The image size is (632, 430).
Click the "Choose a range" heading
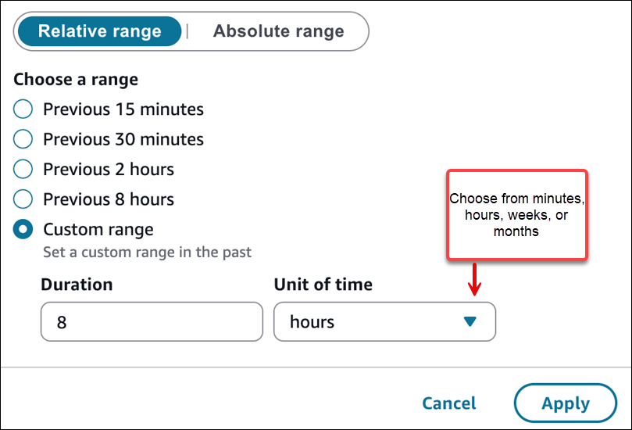(x=76, y=79)
